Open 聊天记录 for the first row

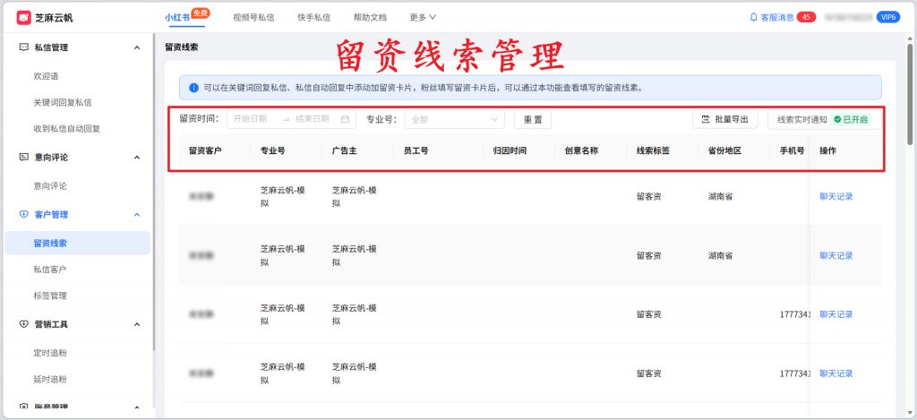click(836, 196)
